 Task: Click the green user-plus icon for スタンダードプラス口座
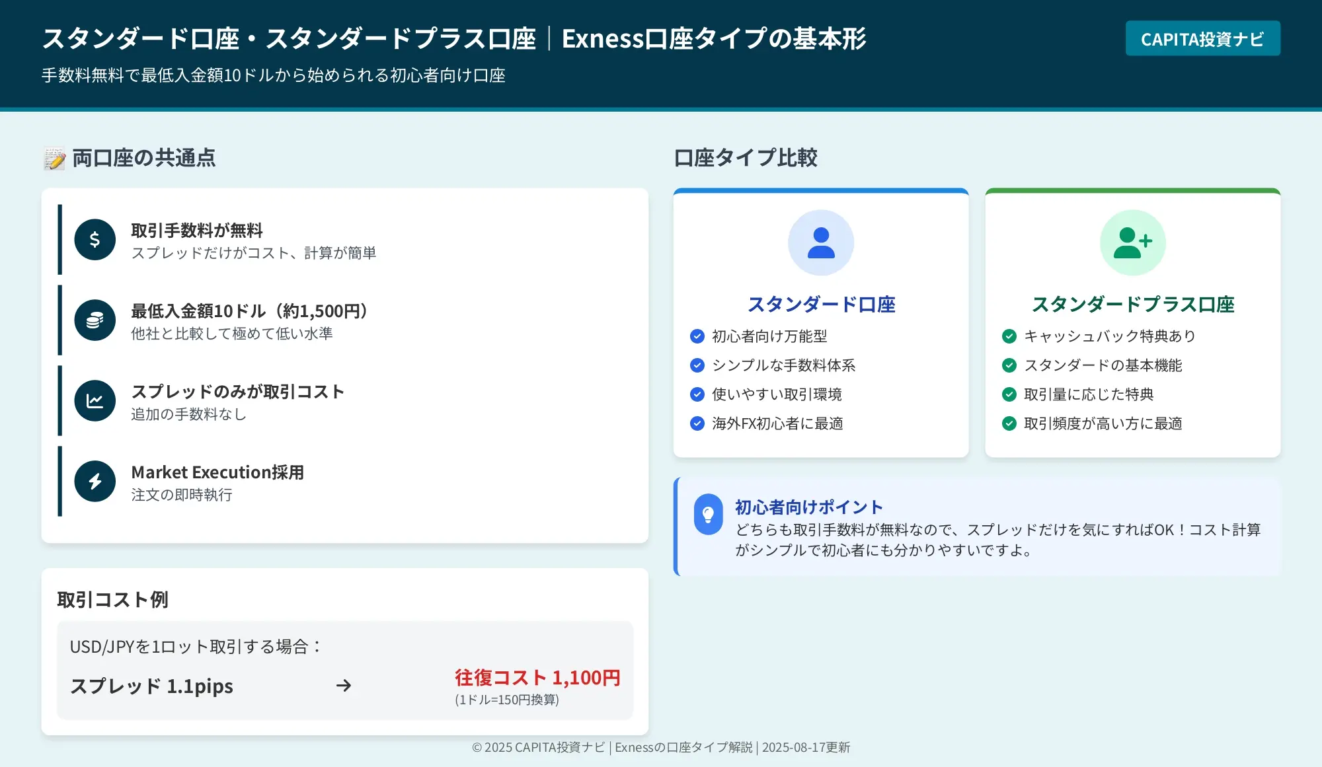1133,242
